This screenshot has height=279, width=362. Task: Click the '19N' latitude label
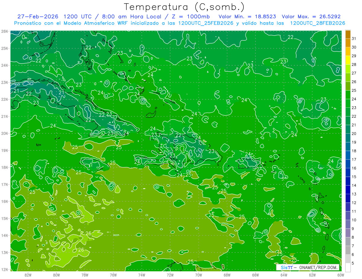click(x=4, y=150)
